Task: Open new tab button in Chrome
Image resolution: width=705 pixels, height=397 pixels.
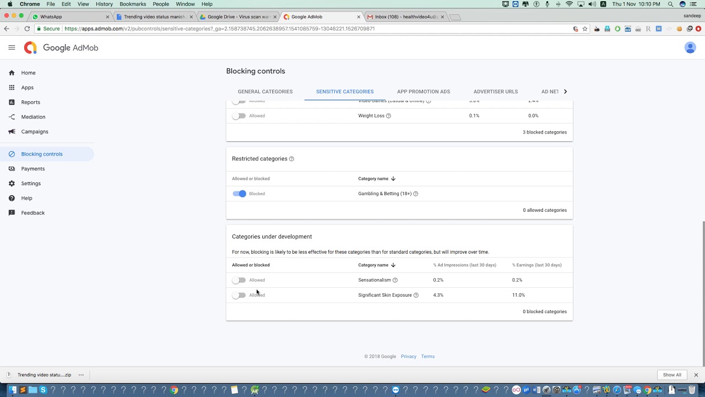Action: tap(455, 17)
